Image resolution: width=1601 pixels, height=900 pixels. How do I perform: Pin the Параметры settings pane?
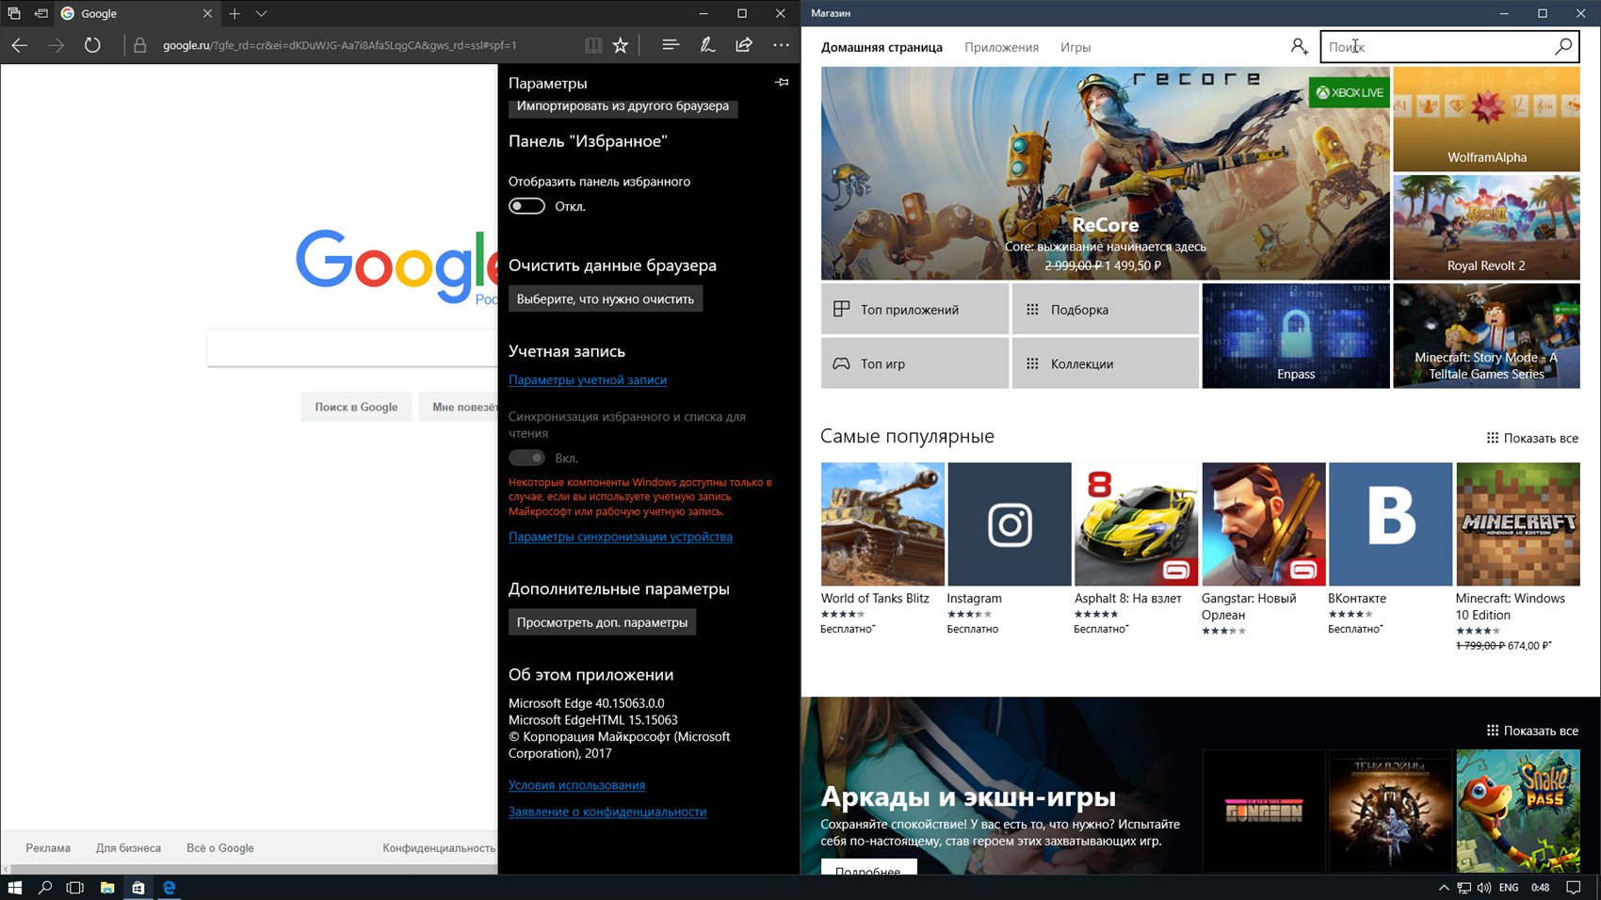click(x=782, y=83)
